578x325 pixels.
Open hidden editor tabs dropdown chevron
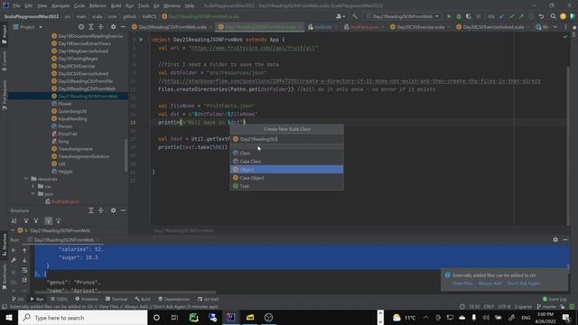pos(555,27)
